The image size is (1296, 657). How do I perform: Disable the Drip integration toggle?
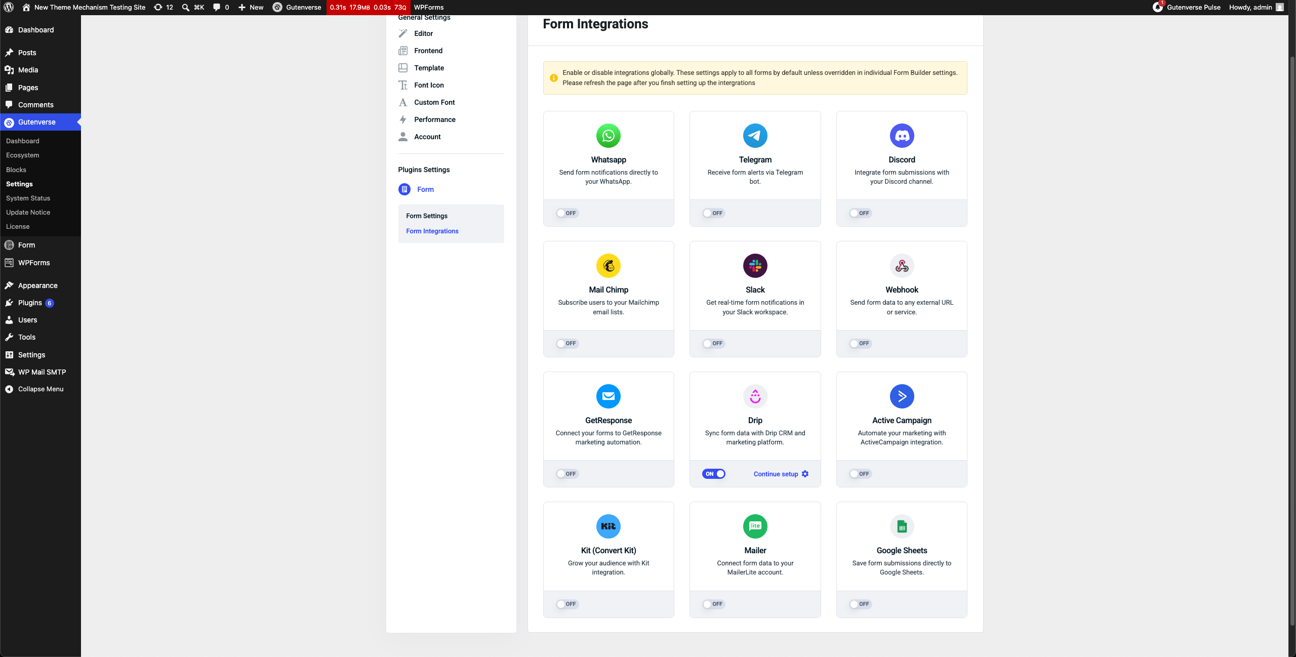714,474
